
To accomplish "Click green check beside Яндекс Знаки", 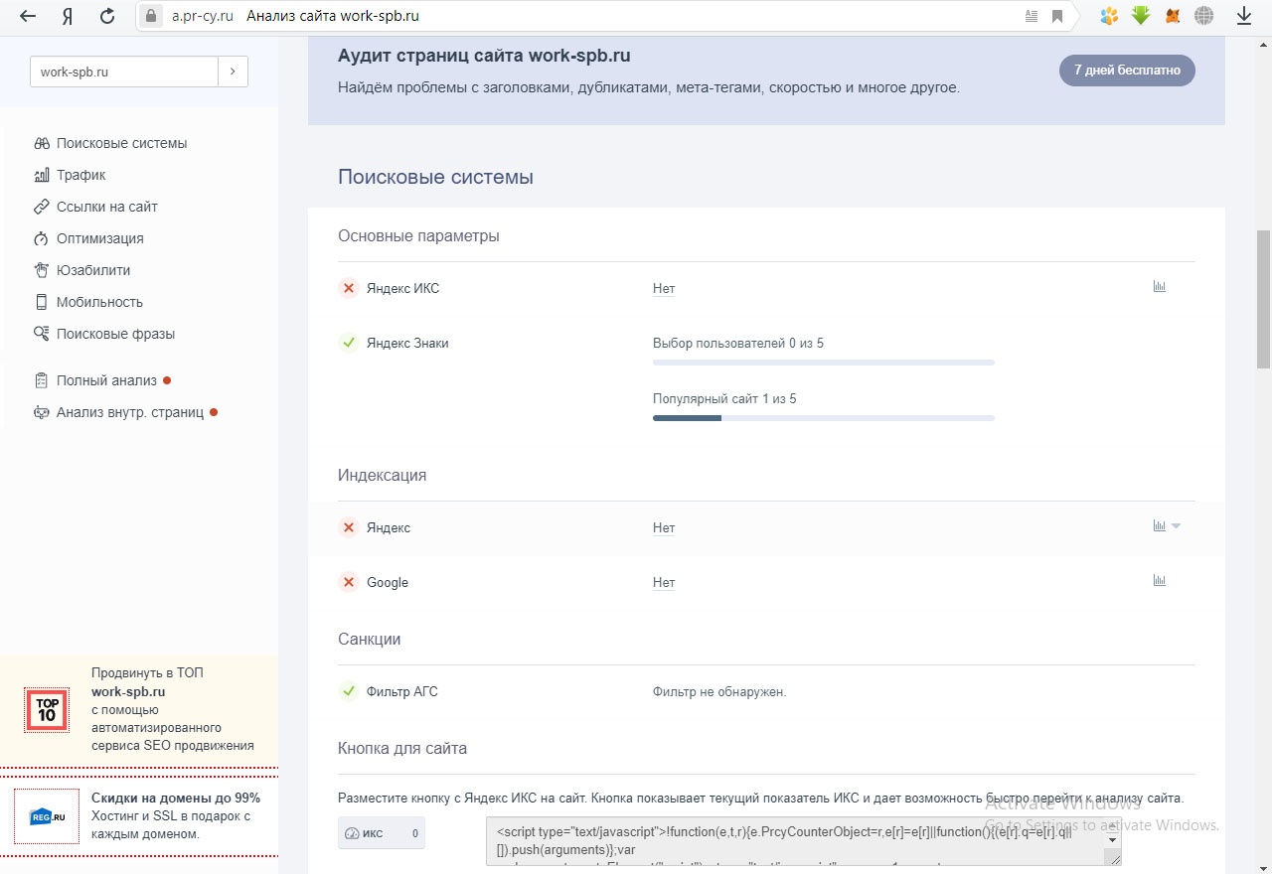I will [x=349, y=343].
